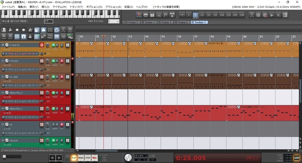Open the ファイル(F) menu

[8, 7]
